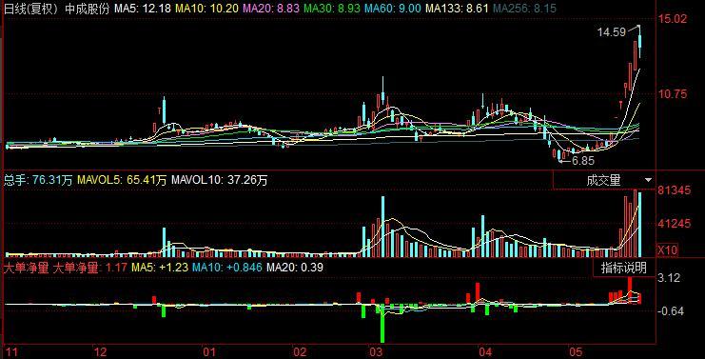
Task: Select the MA20: 8.83 legend
Action: tap(270, 9)
